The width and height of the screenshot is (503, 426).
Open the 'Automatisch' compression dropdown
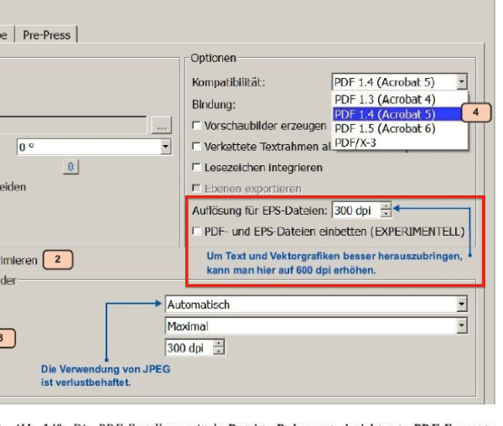pos(461,304)
